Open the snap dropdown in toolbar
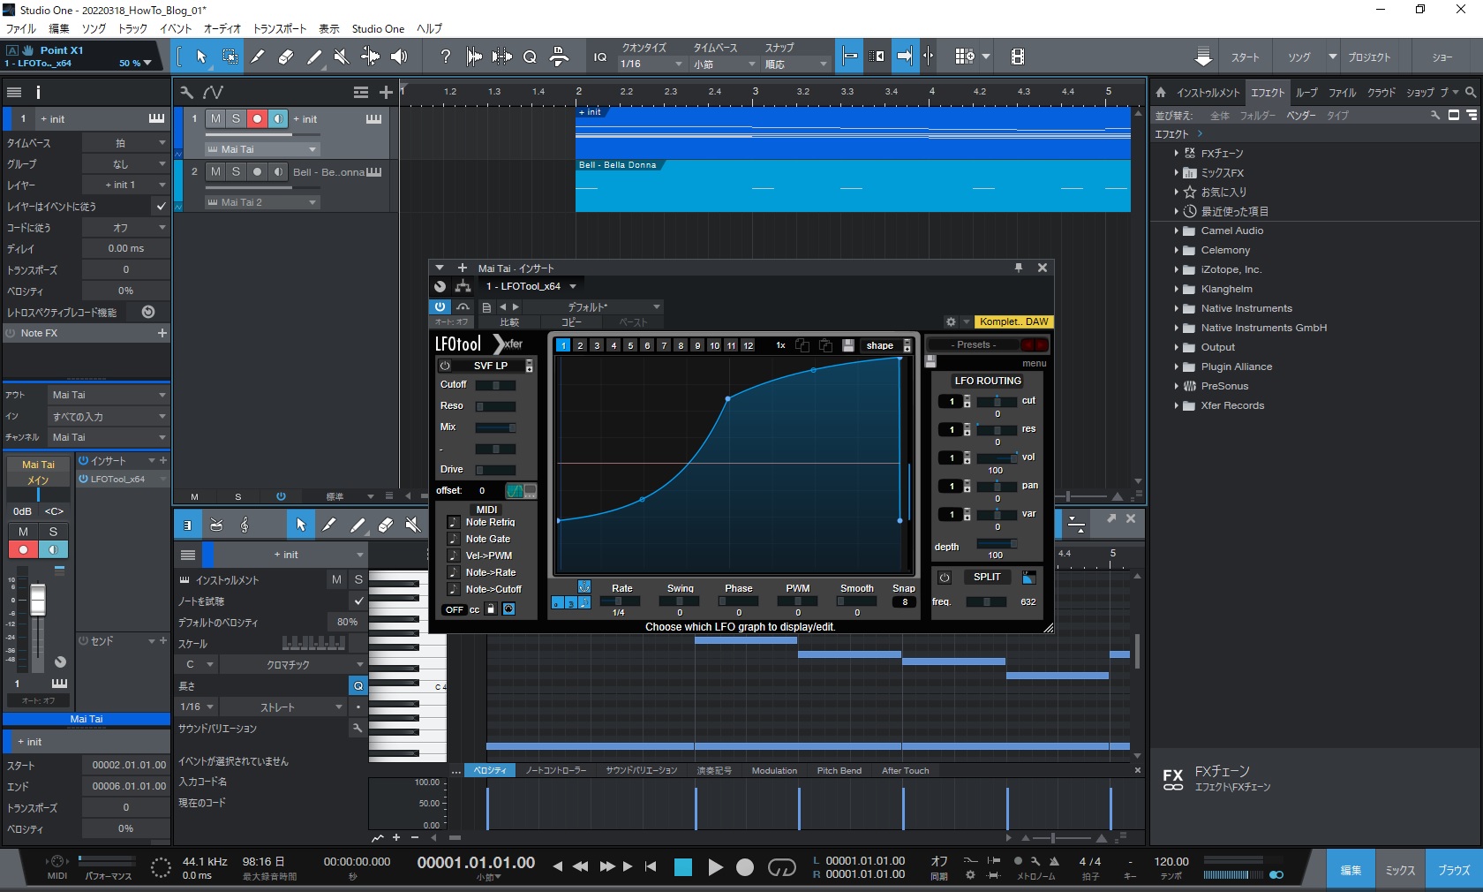Image resolution: width=1483 pixels, height=892 pixels. (x=796, y=64)
